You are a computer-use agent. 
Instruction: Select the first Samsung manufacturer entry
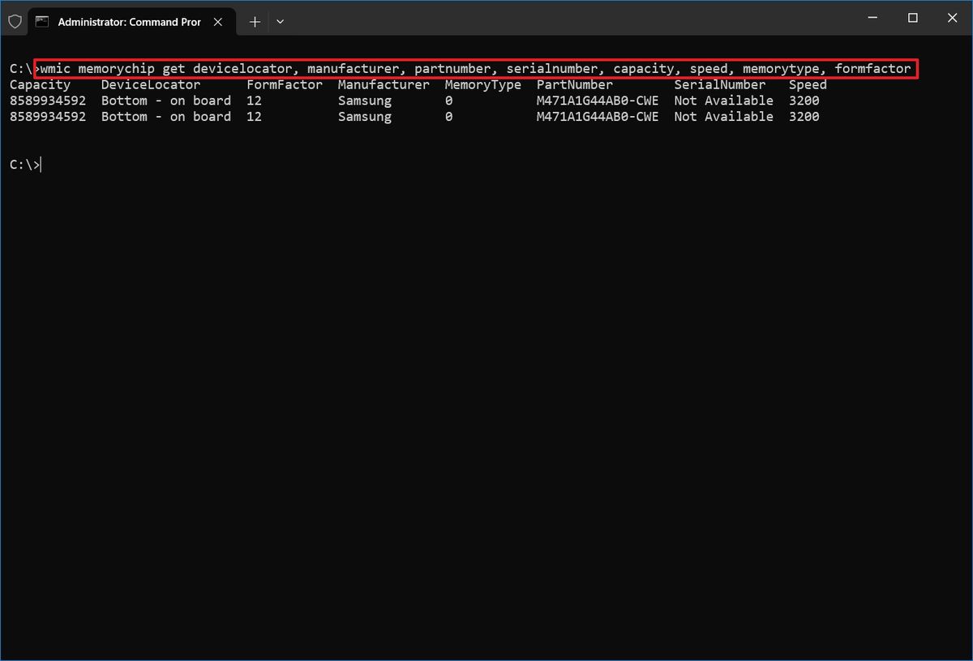364,100
